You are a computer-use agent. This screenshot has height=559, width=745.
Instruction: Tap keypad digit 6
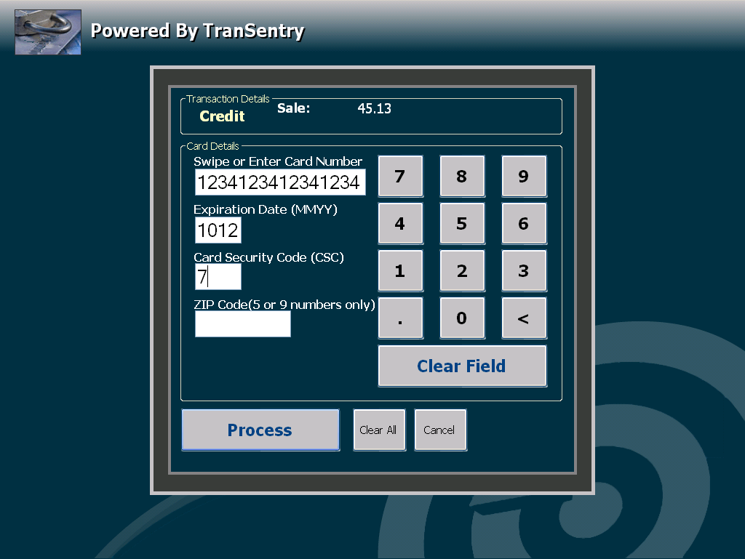coord(524,223)
